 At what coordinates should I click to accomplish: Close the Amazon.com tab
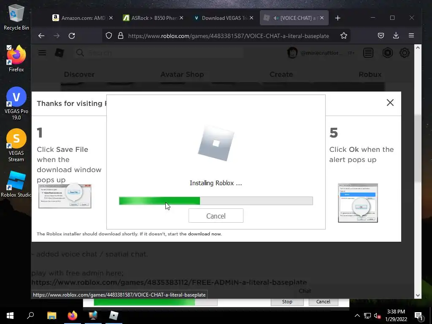coord(111,18)
